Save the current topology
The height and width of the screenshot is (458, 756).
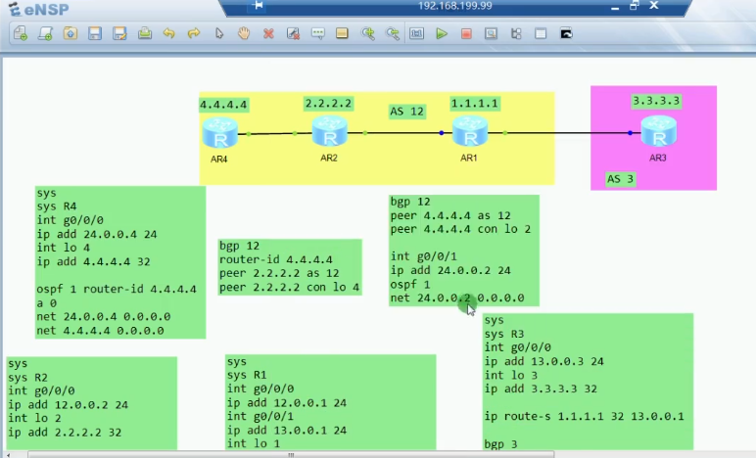[x=94, y=33]
